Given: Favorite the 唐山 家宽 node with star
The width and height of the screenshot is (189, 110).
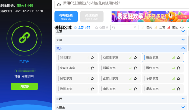Looking at the screenshot, I should click(x=178, y=58).
